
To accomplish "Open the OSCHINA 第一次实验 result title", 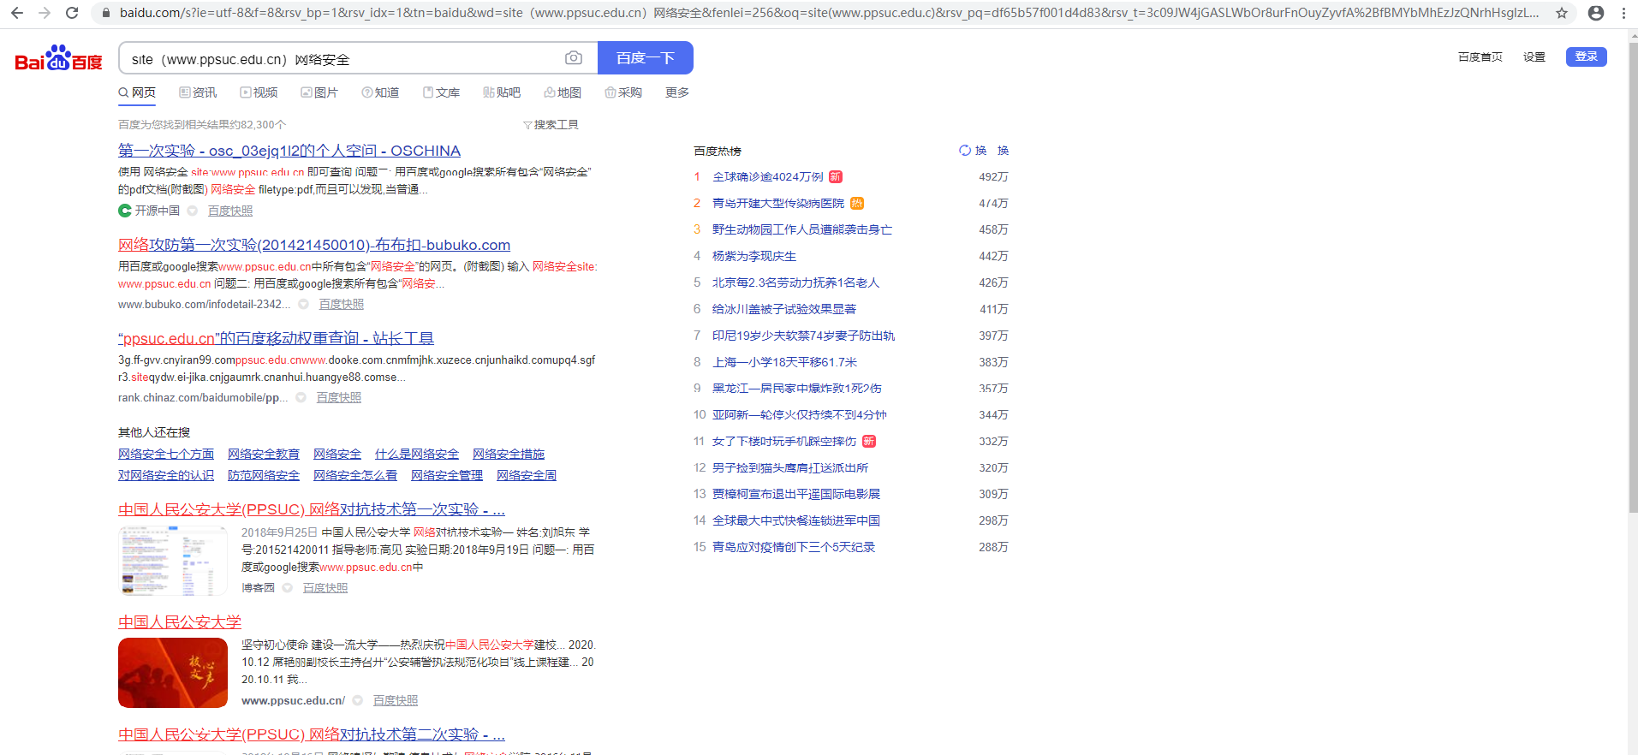I will coord(289,151).
